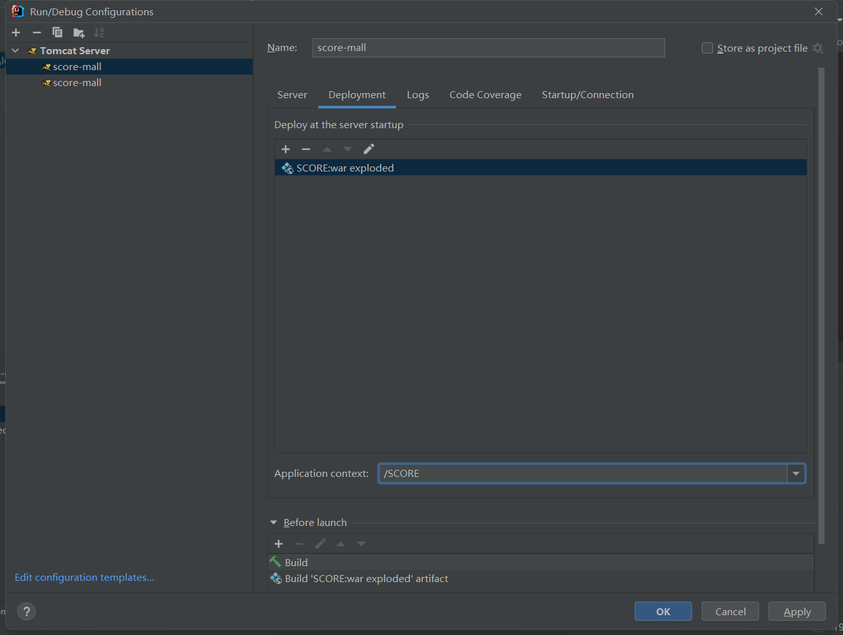Collapse the Before launch section

pyautogui.click(x=274, y=523)
